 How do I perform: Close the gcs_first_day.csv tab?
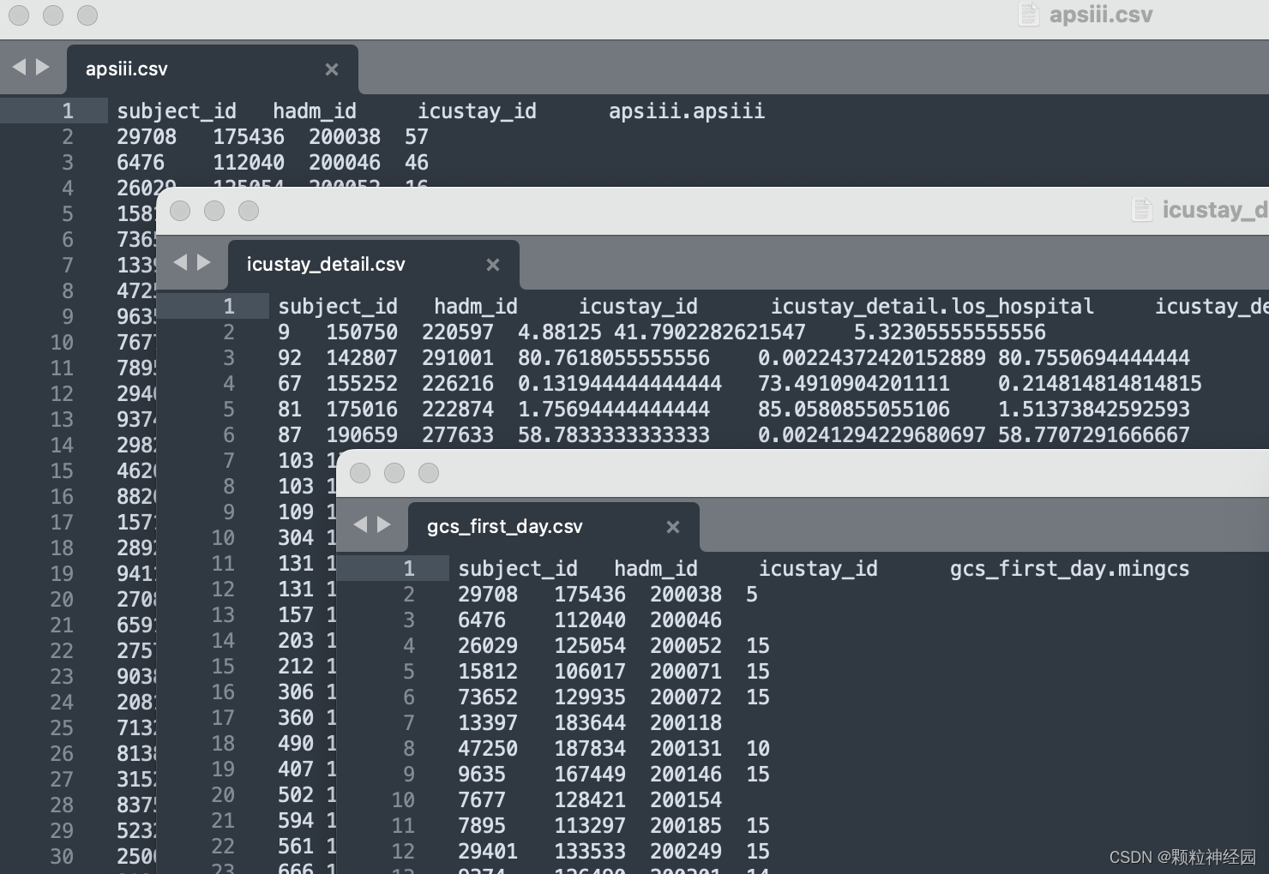tap(673, 527)
